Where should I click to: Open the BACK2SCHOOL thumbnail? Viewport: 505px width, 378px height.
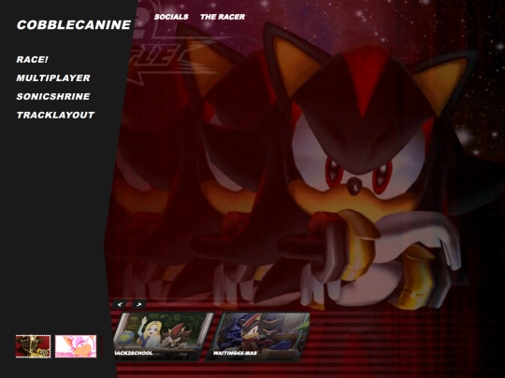pyautogui.click(x=163, y=336)
